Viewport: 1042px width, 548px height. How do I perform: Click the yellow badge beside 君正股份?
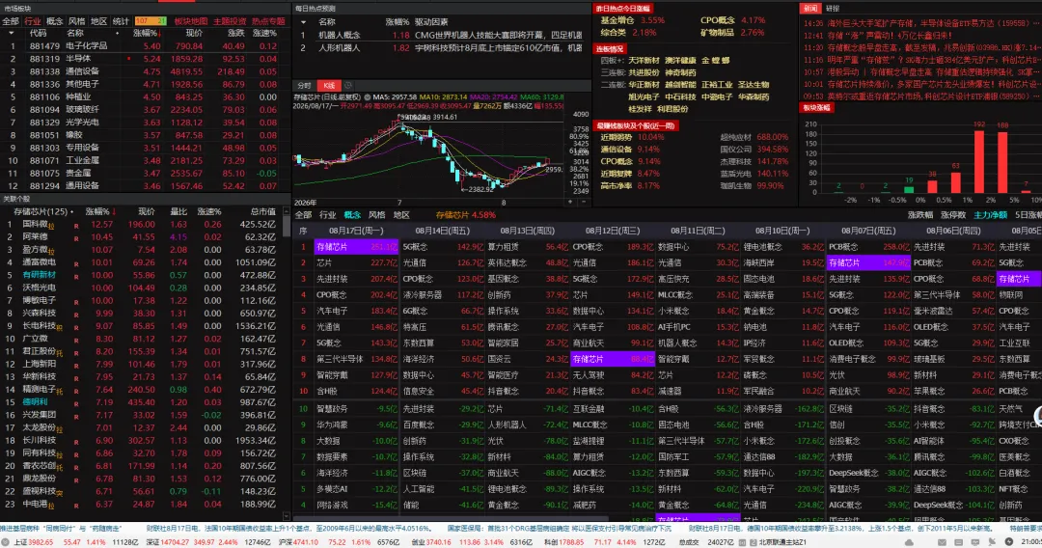tap(60, 353)
